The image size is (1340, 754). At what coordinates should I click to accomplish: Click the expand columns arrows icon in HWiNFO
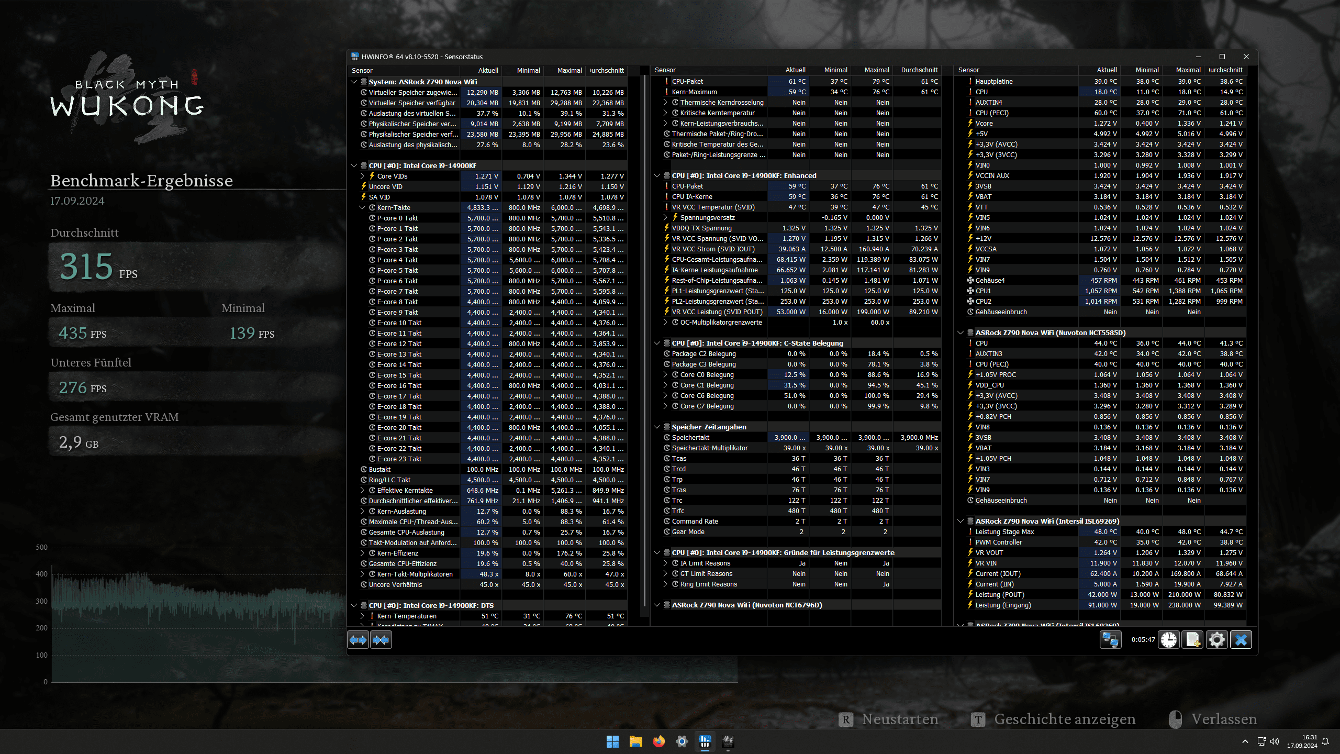click(358, 640)
